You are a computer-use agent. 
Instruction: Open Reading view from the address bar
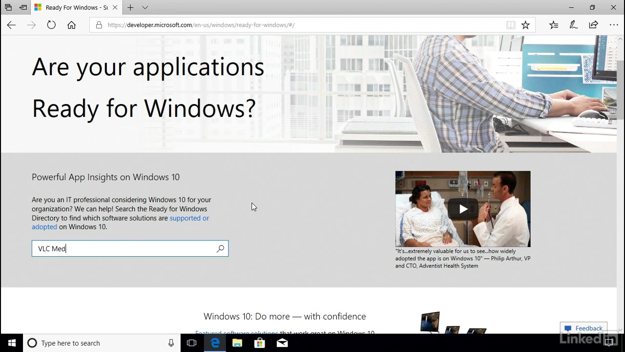511,25
